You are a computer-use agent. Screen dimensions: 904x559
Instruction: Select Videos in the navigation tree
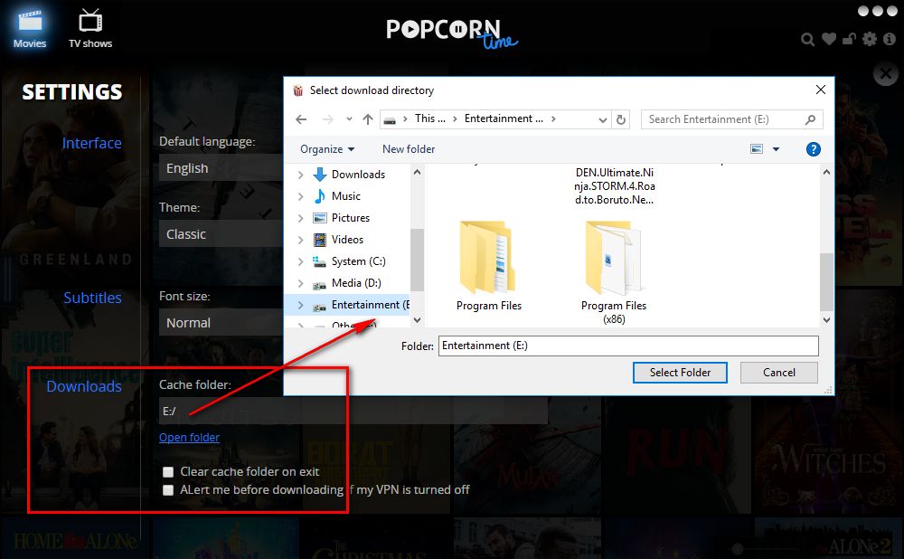click(347, 240)
